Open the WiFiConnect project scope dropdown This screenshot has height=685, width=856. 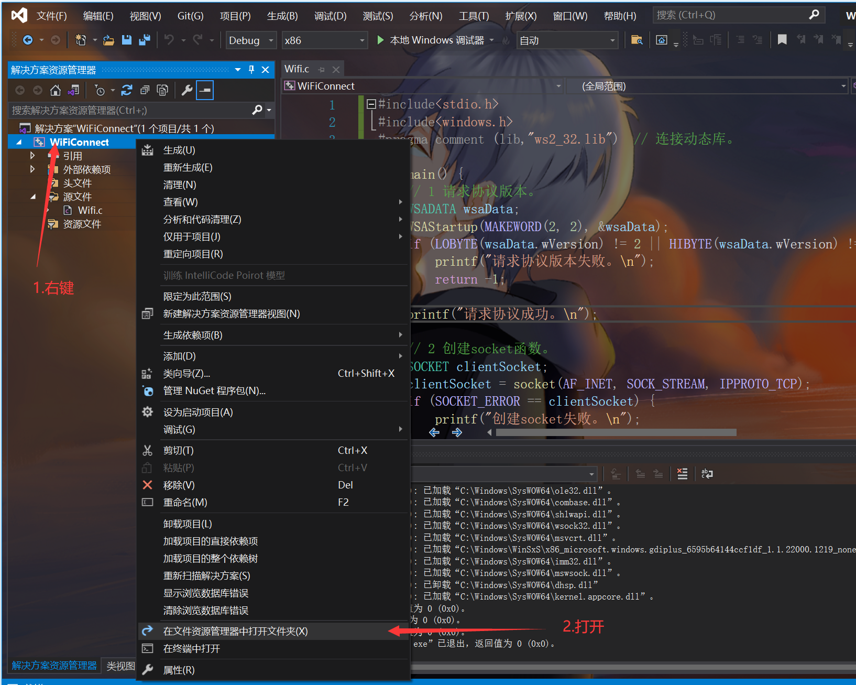[x=423, y=86]
